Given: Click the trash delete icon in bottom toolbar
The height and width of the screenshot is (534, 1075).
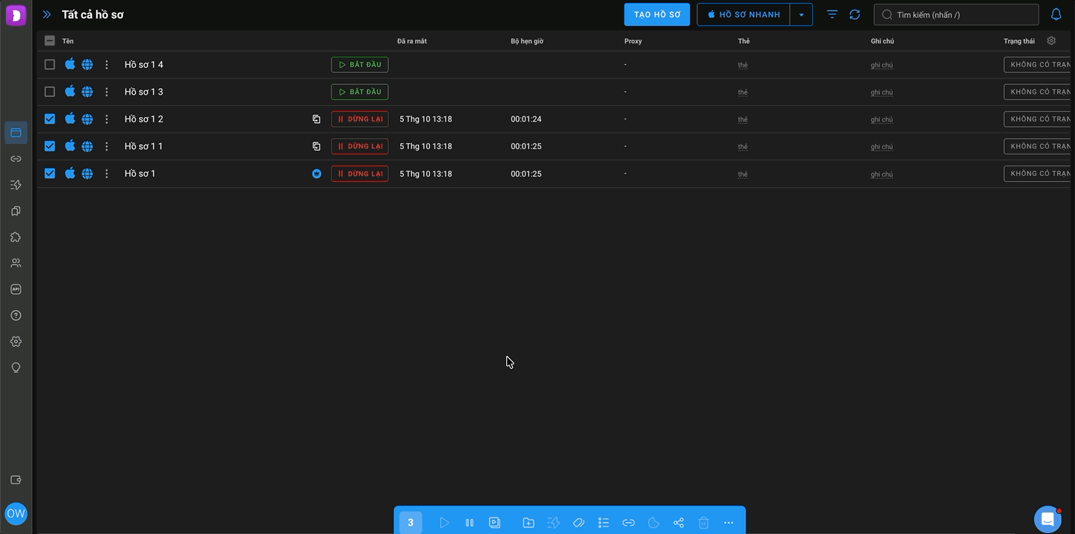Looking at the screenshot, I should click(703, 523).
